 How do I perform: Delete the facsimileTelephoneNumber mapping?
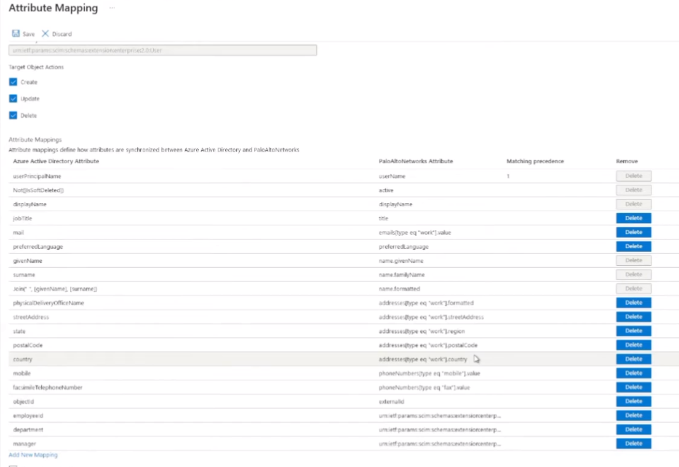(633, 387)
